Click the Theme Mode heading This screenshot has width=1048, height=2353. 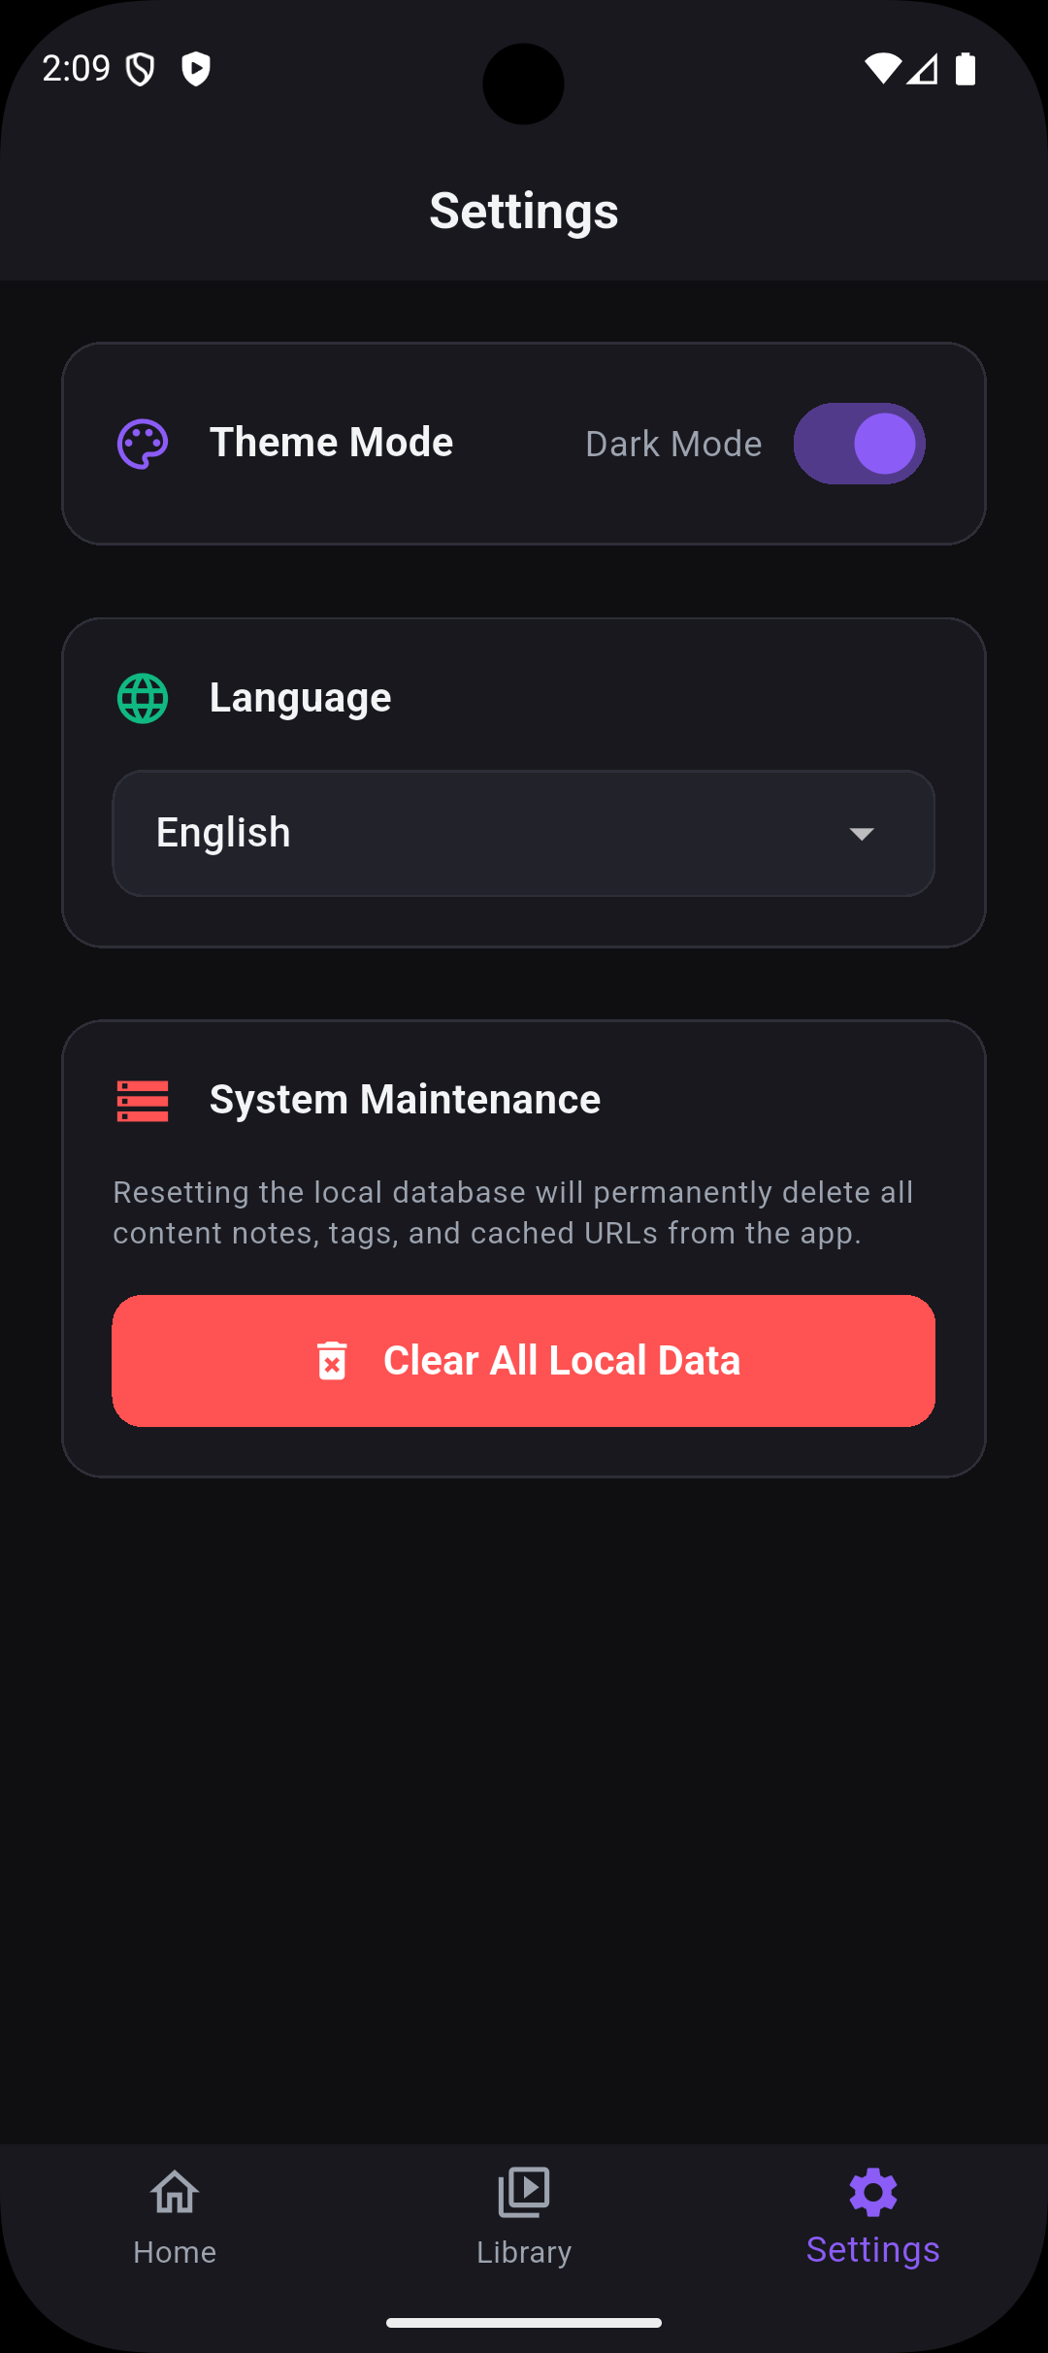(x=331, y=443)
